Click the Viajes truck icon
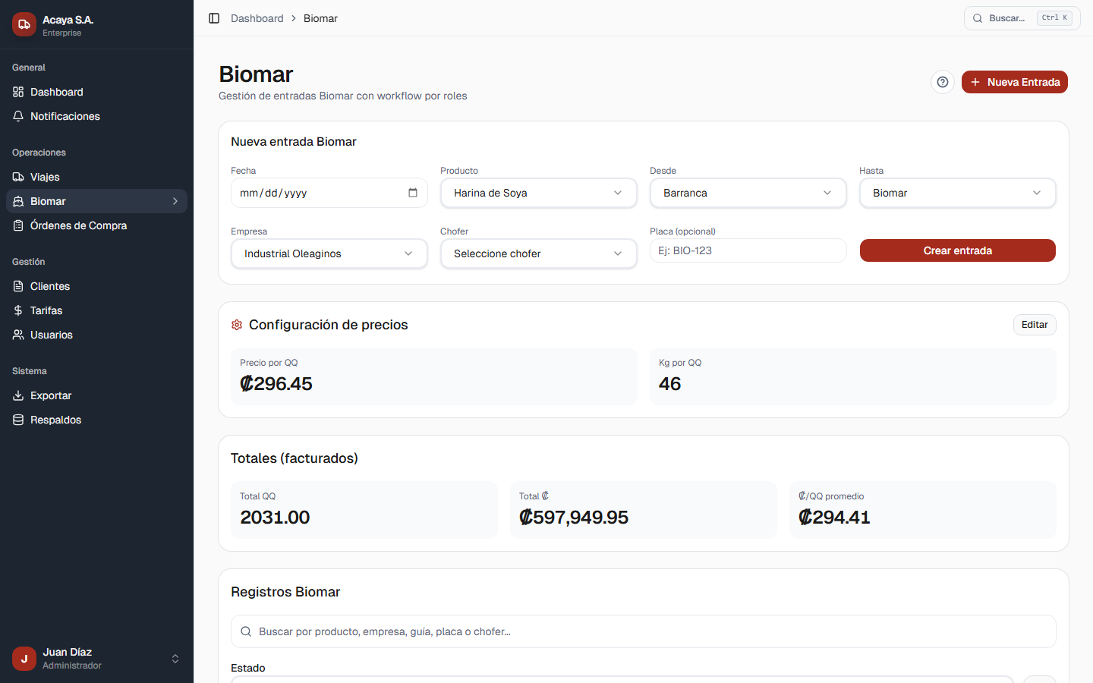Image resolution: width=1093 pixels, height=683 pixels. pos(18,177)
